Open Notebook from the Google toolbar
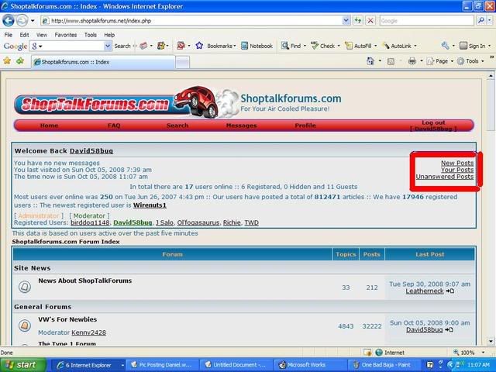Screen dimensions: 496x372 pyautogui.click(x=257, y=46)
